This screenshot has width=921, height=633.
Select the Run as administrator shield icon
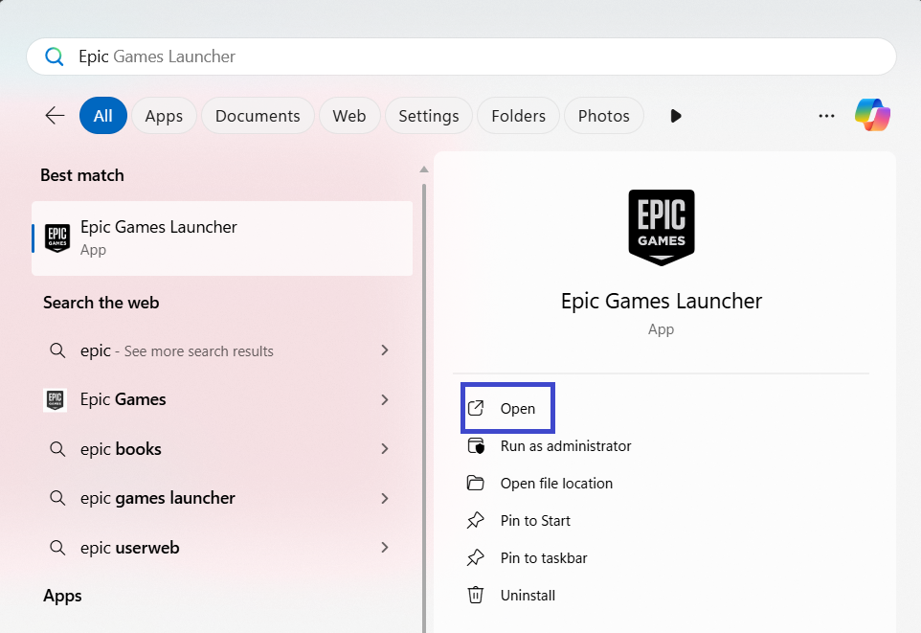pos(476,445)
